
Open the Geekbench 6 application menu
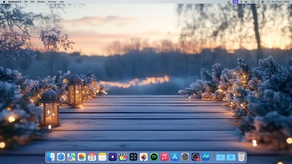15,2
